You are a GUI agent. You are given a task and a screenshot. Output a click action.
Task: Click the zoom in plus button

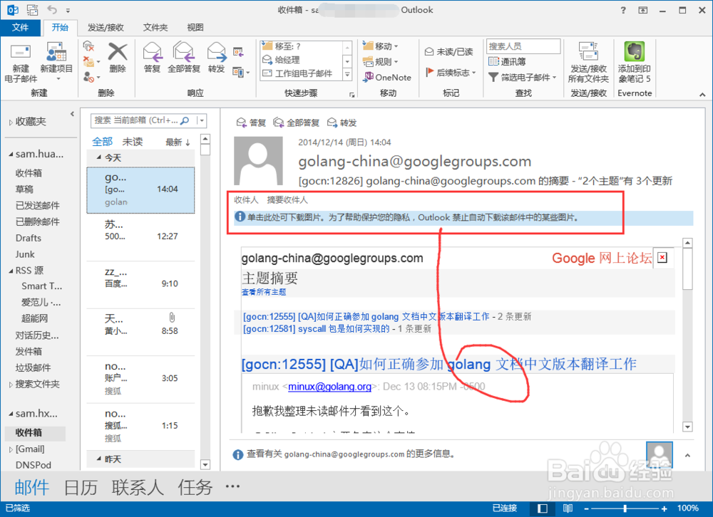(x=665, y=508)
